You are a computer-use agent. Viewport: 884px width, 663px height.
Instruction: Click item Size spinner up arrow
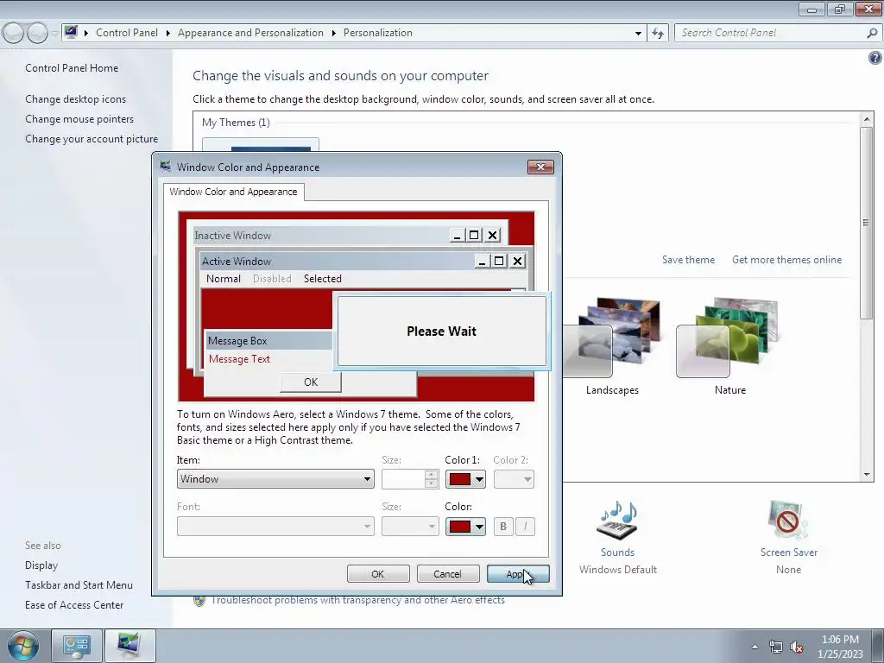432,475
